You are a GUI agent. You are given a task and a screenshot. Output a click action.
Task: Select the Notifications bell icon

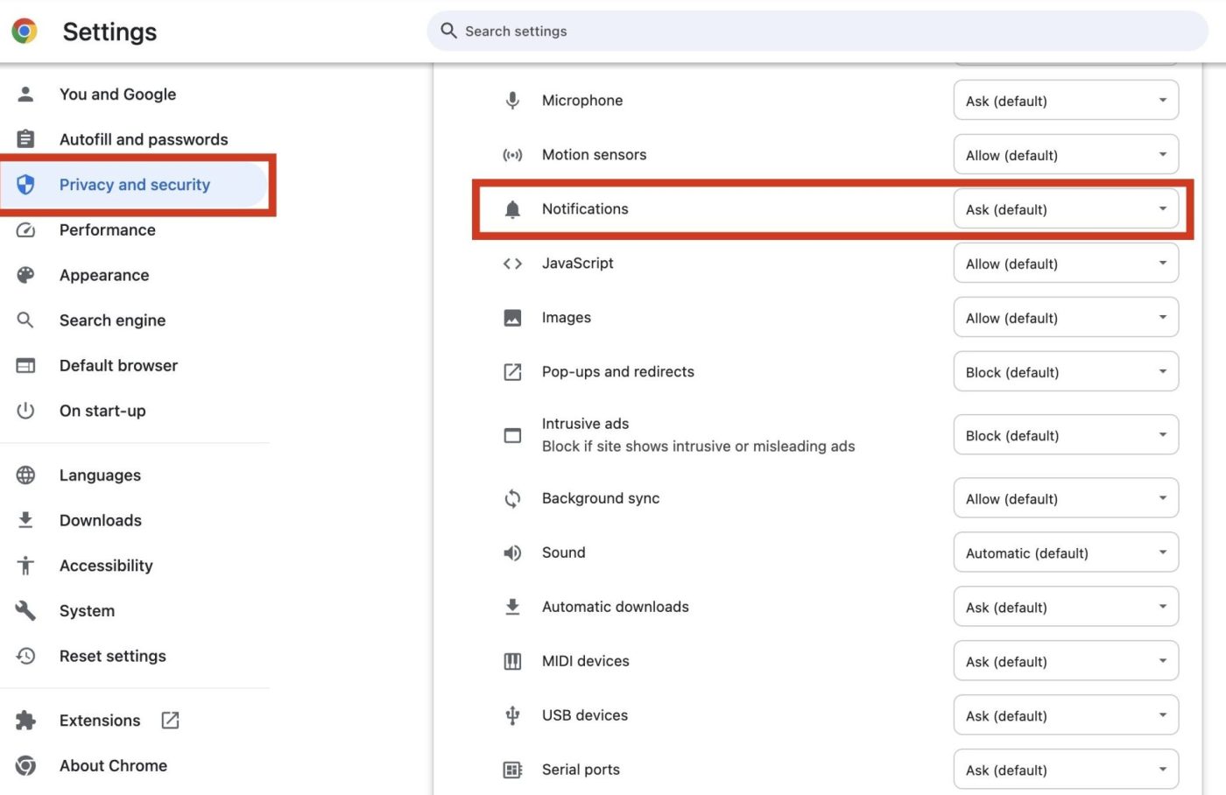(512, 208)
